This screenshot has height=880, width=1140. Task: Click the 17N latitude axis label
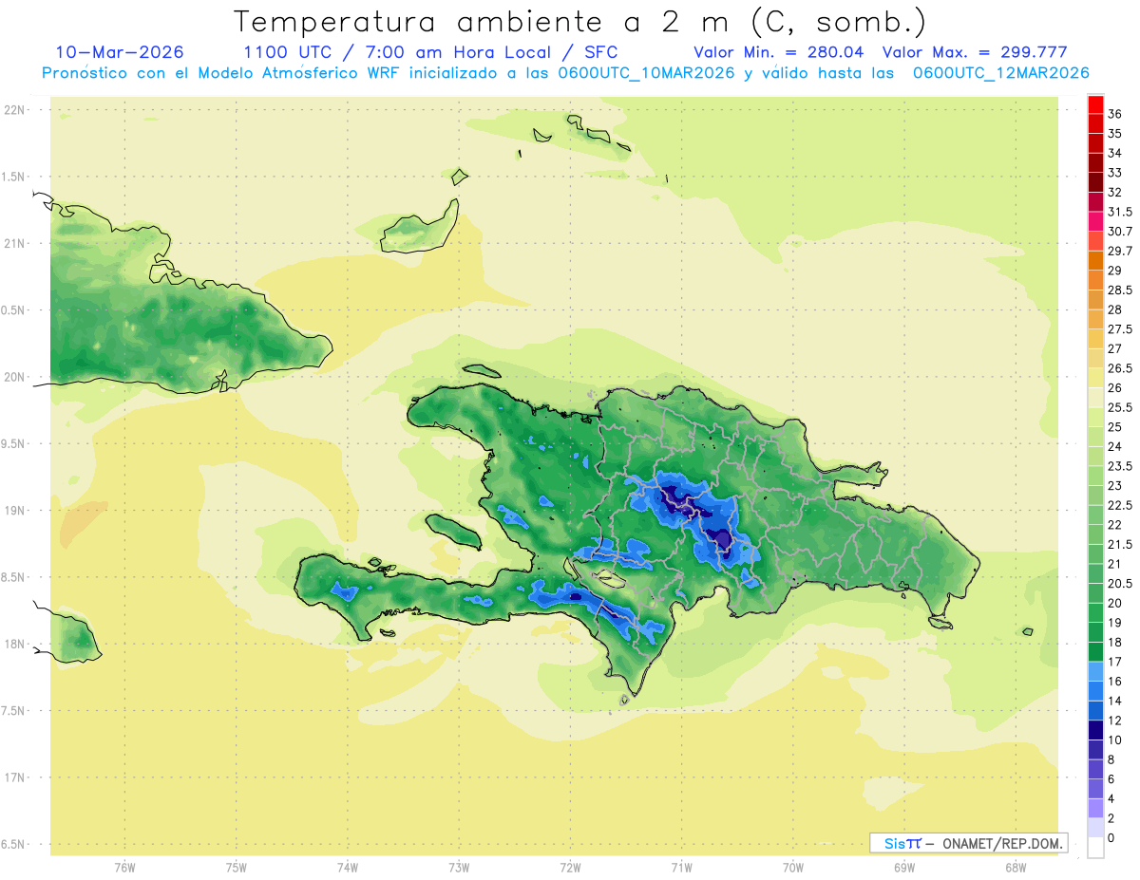pyautogui.click(x=14, y=777)
